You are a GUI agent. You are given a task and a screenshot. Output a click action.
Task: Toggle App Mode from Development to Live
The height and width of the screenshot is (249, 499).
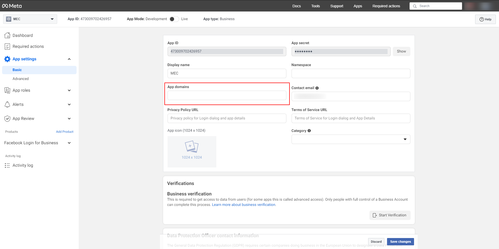pyautogui.click(x=174, y=19)
